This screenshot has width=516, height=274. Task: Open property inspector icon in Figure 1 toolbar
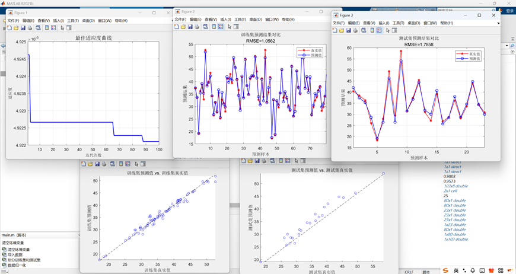pyautogui.click(x=69, y=28)
